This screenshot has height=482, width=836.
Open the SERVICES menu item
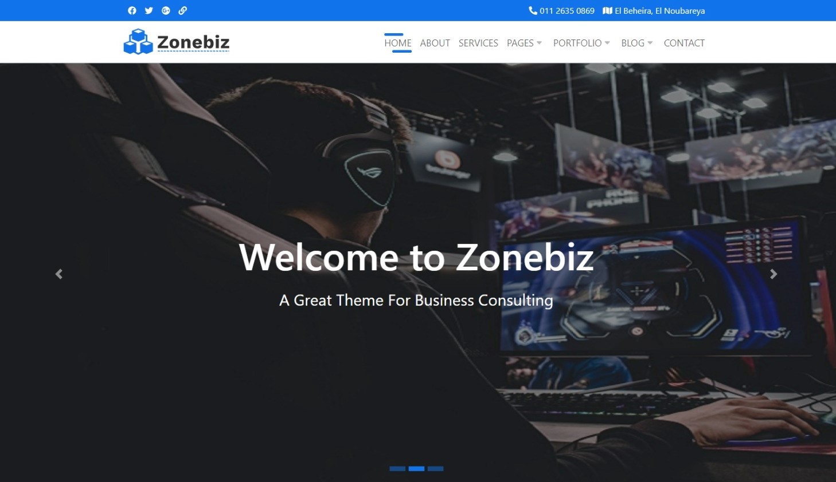(x=478, y=43)
